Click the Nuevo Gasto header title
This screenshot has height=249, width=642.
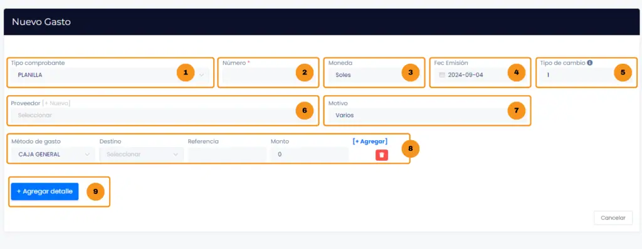tap(41, 22)
